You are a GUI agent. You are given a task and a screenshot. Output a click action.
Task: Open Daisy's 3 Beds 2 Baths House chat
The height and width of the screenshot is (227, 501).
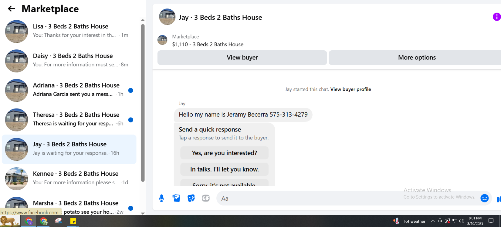69,61
